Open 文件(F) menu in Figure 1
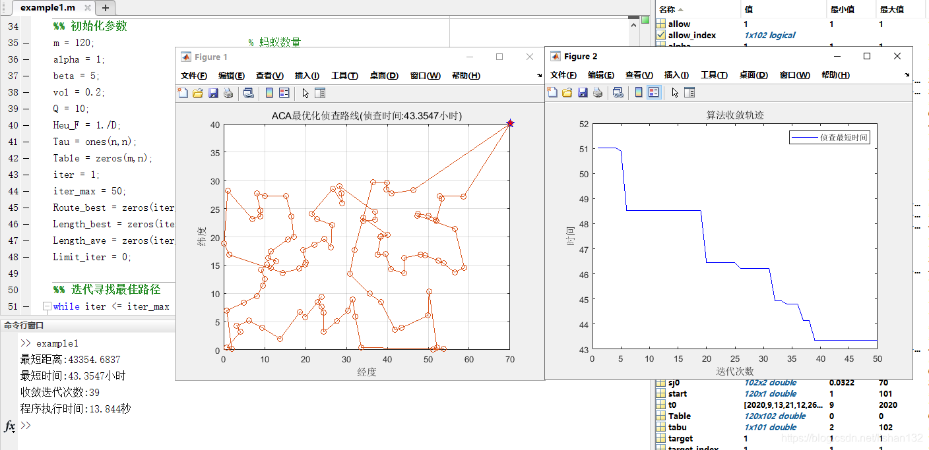Screen dimensions: 929x450 pos(194,76)
